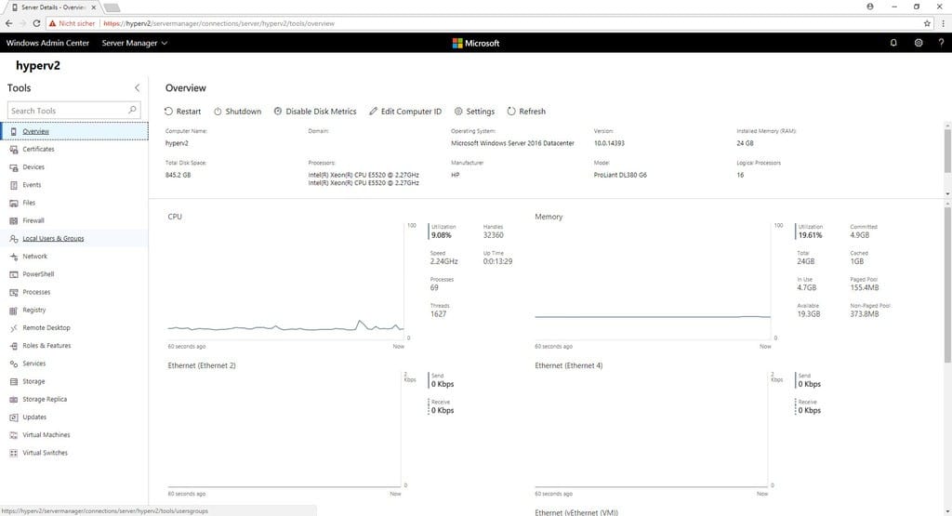Click the Roles & Features icon

tap(13, 346)
